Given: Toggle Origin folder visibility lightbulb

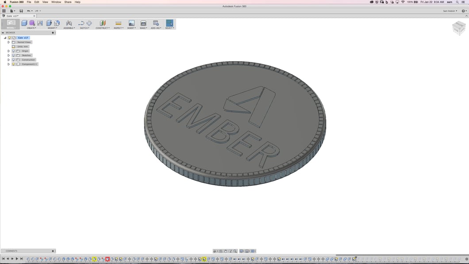Looking at the screenshot, I should point(14,51).
